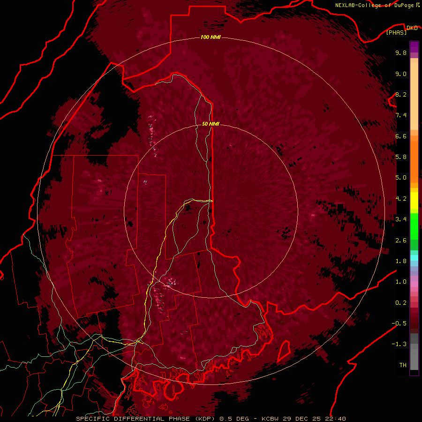Image resolution: width=422 pixels, height=422 pixels.
Task: Click the TH threshold label
Action: pos(403,365)
